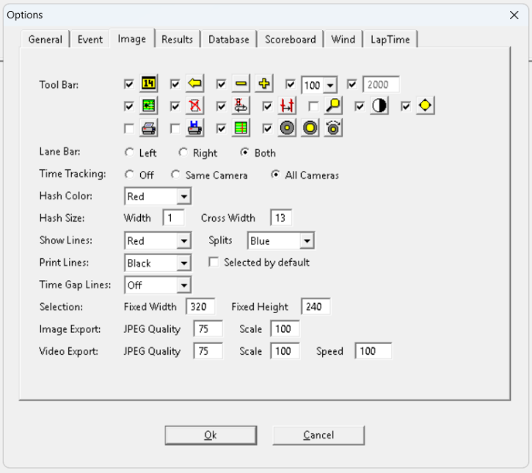Click the Cancel button
Image resolution: width=532 pixels, height=473 pixels.
pos(318,436)
